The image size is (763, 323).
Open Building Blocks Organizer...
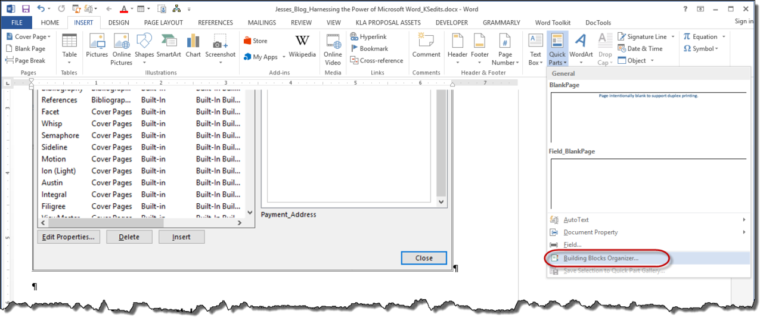(x=647, y=258)
